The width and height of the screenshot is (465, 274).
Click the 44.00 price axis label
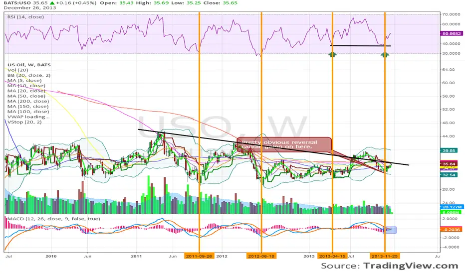coord(448,137)
